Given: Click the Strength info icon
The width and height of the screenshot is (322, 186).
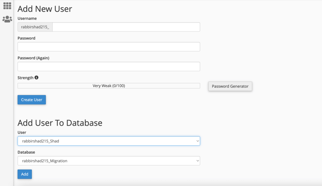Looking at the screenshot, I should click(36, 77).
